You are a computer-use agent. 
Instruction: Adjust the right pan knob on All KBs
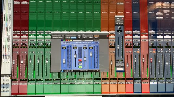tap(26, 44)
